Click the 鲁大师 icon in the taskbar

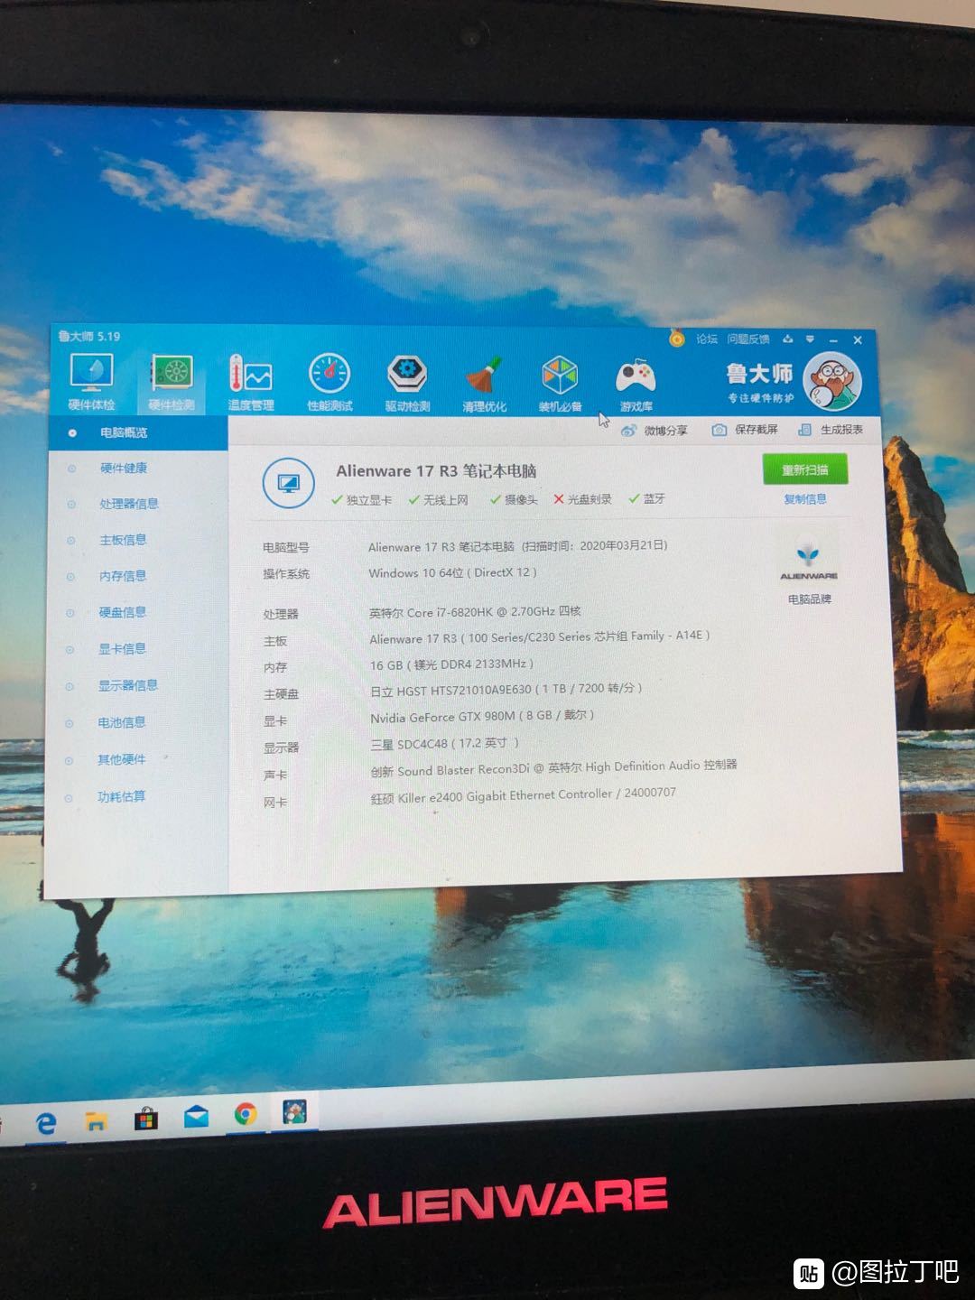pos(294,1111)
